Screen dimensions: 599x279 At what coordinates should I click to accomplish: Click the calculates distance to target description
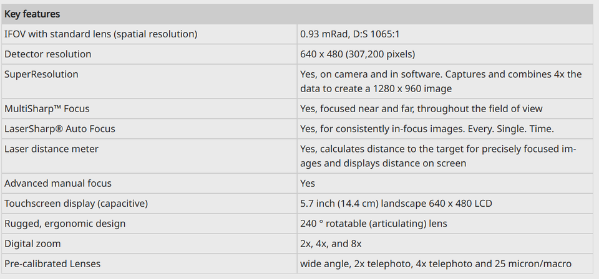pos(438,156)
